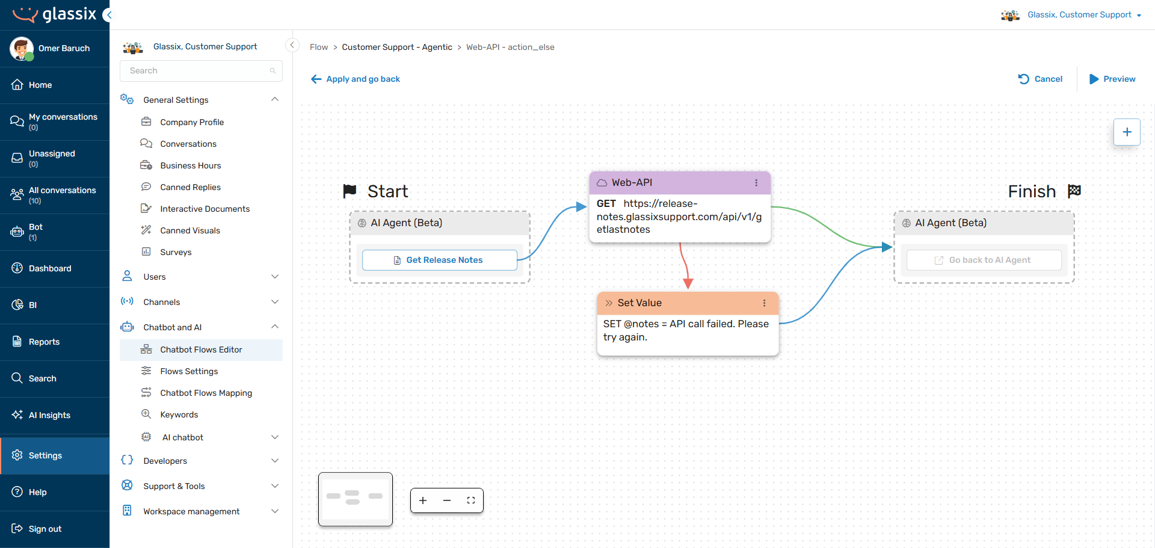Click the Get Release Notes button
This screenshot has width=1155, height=548.
pyautogui.click(x=439, y=260)
